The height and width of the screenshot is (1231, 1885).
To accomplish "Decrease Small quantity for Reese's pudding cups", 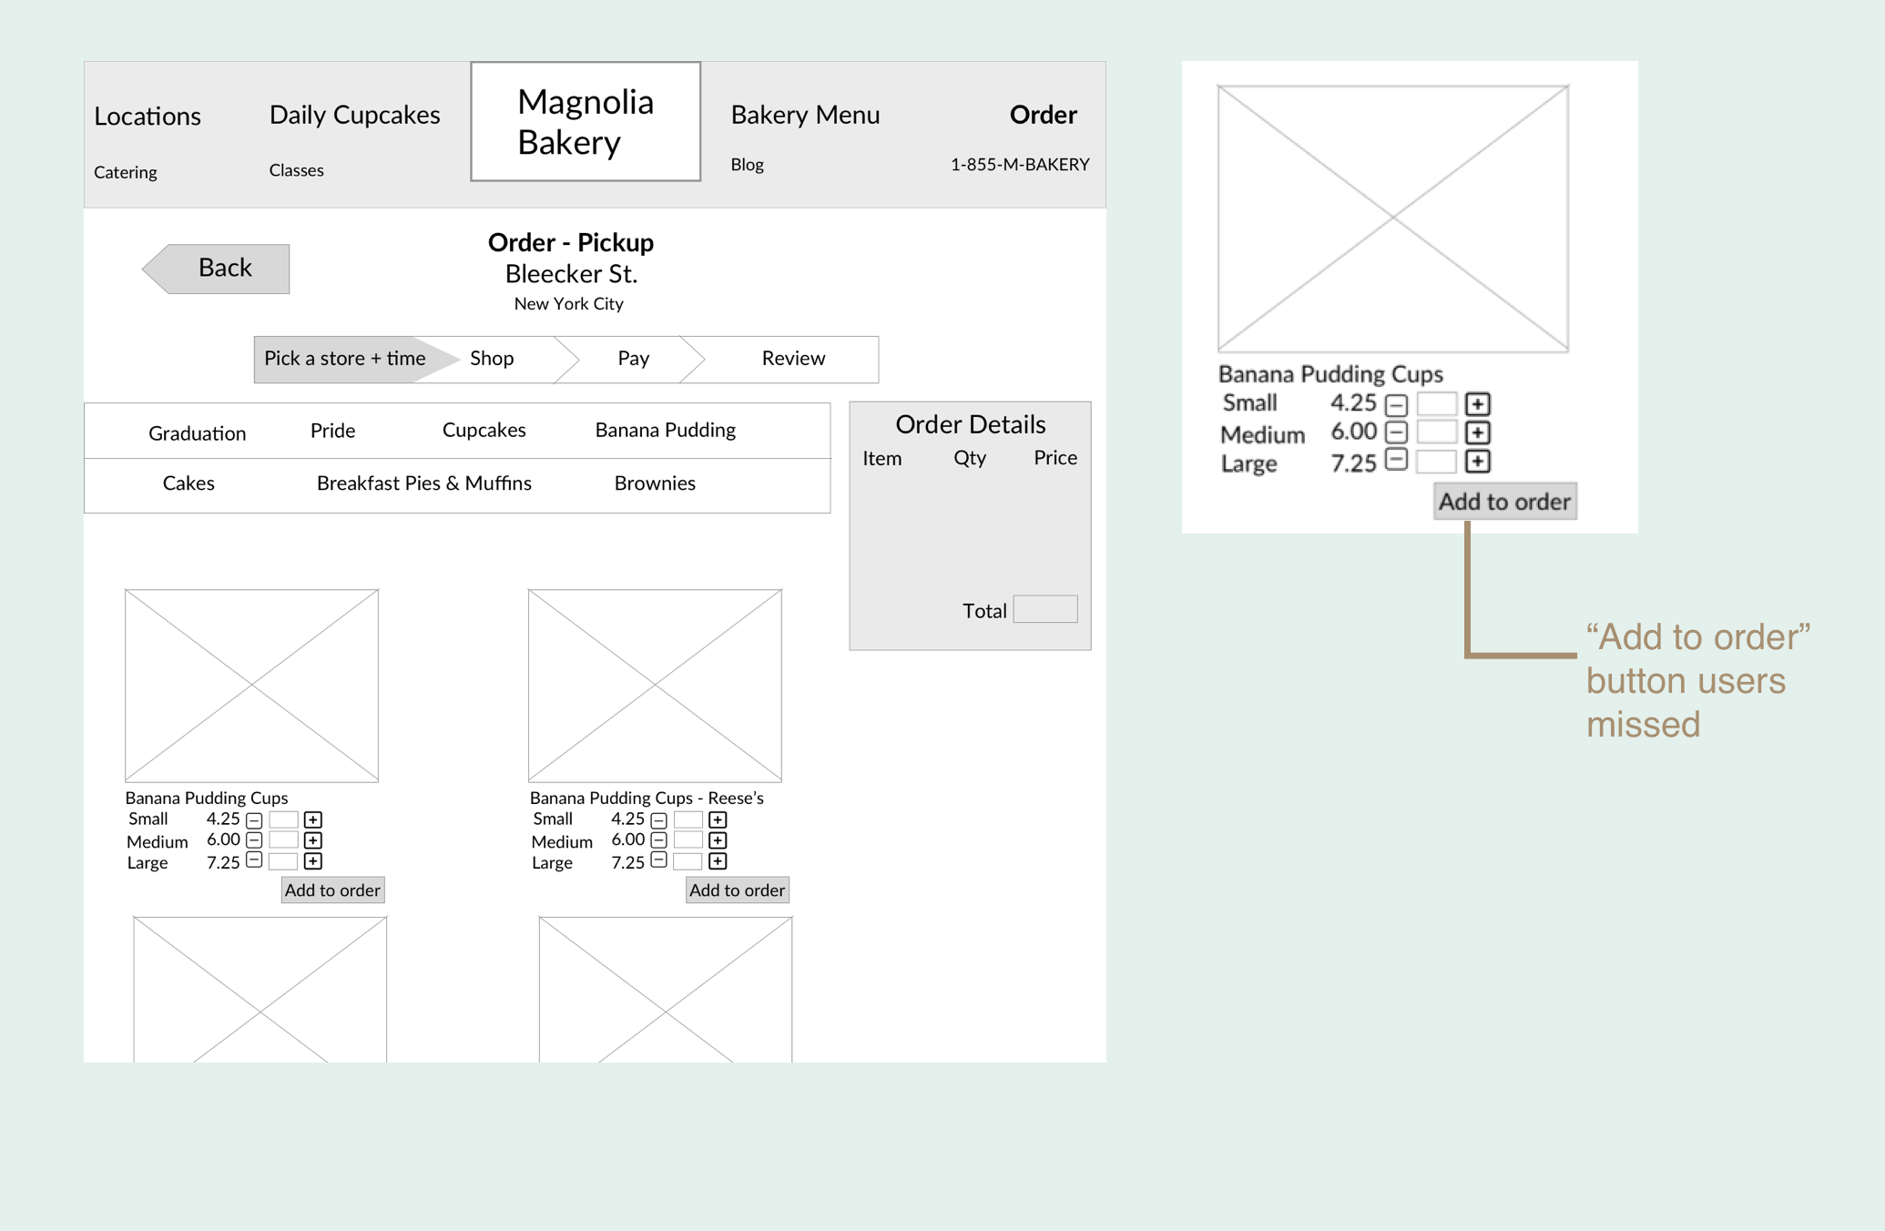I will [x=659, y=820].
